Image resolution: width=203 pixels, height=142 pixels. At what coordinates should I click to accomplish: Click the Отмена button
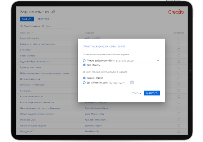[136, 93]
